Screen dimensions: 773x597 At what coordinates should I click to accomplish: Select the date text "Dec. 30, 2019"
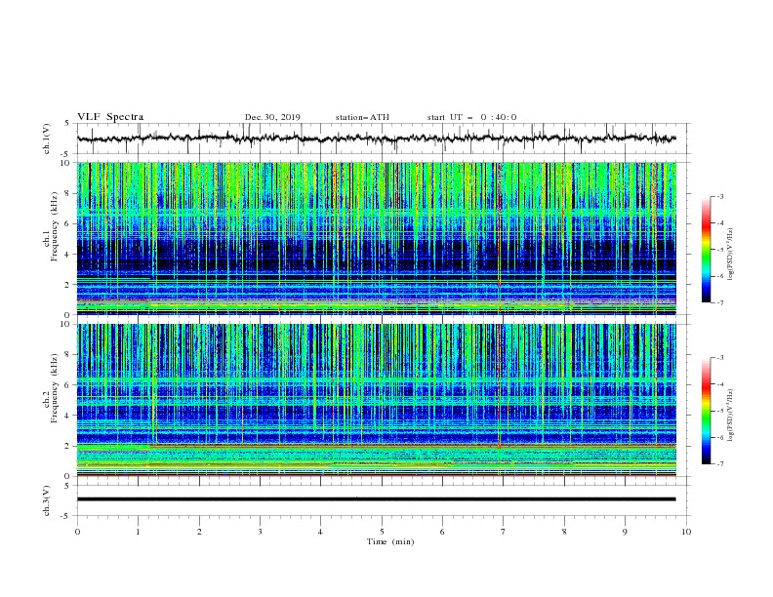click(272, 117)
